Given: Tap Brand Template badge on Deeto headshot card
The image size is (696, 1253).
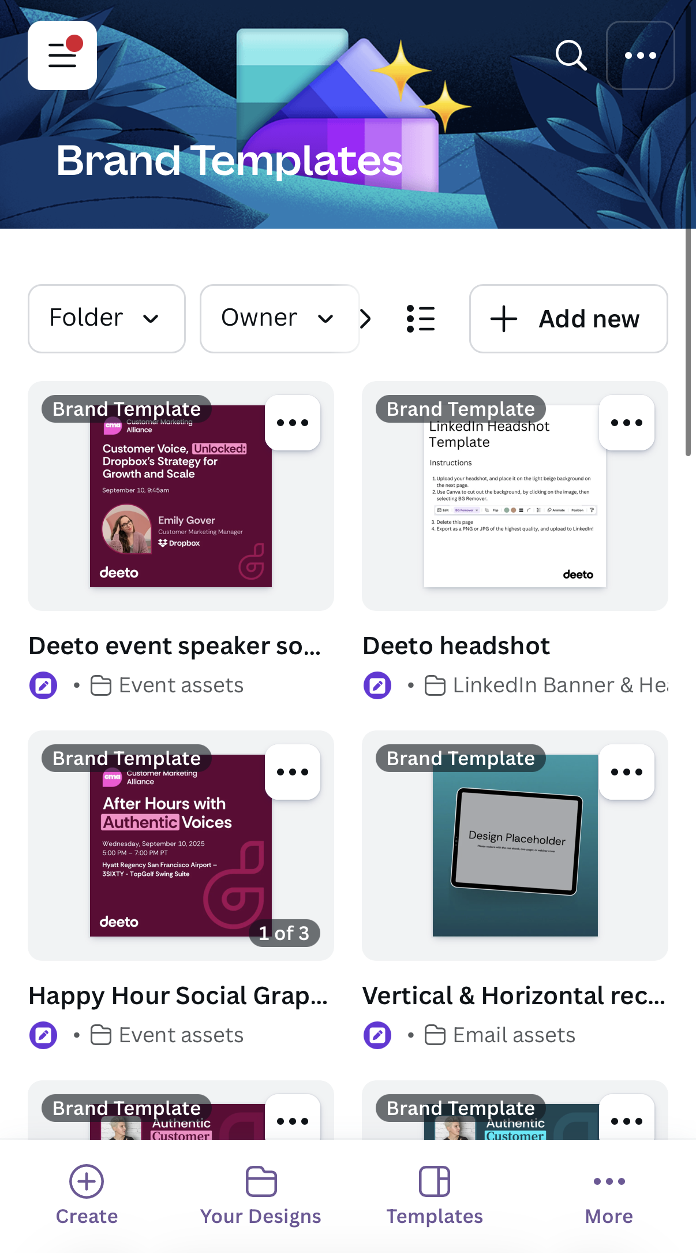Looking at the screenshot, I should (461, 409).
